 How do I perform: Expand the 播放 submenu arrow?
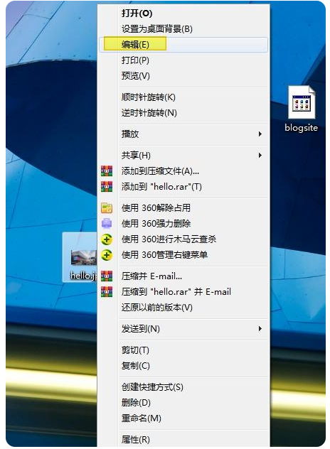click(260, 134)
